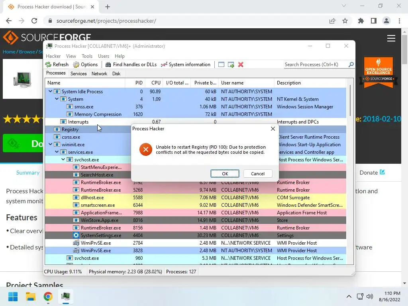
Task: Open Options from the gear icon
Action: (76, 65)
